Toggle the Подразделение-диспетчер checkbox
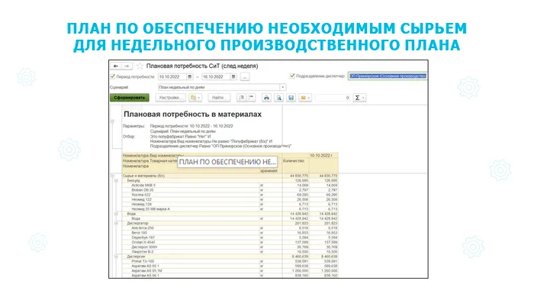This screenshot has height=297, width=534. click(292, 76)
